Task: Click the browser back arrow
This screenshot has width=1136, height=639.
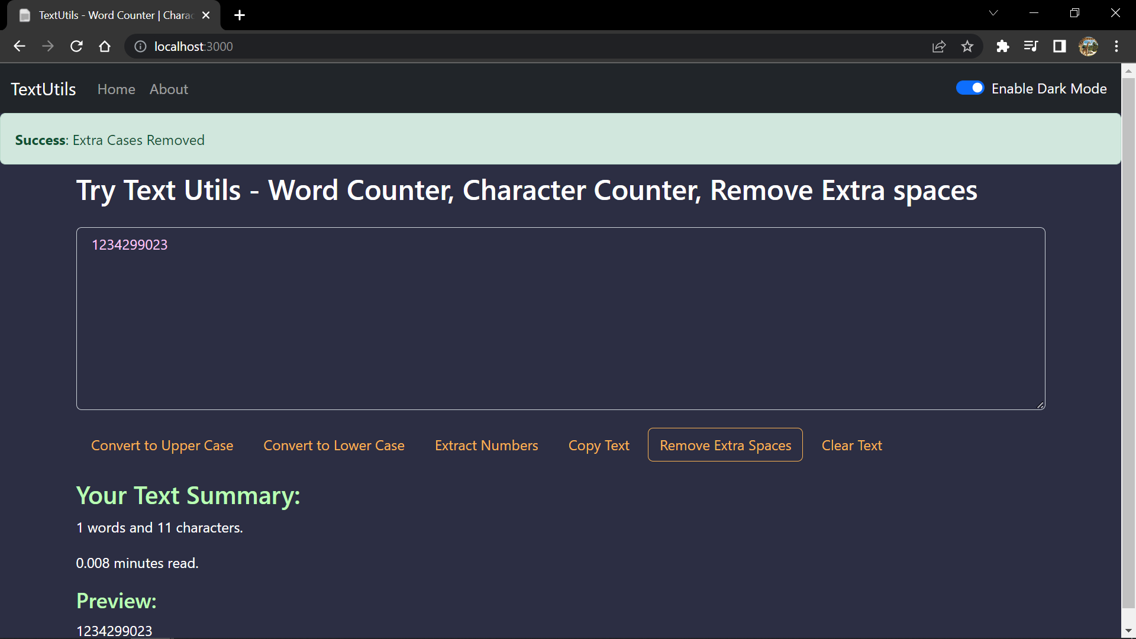Action: 20,46
